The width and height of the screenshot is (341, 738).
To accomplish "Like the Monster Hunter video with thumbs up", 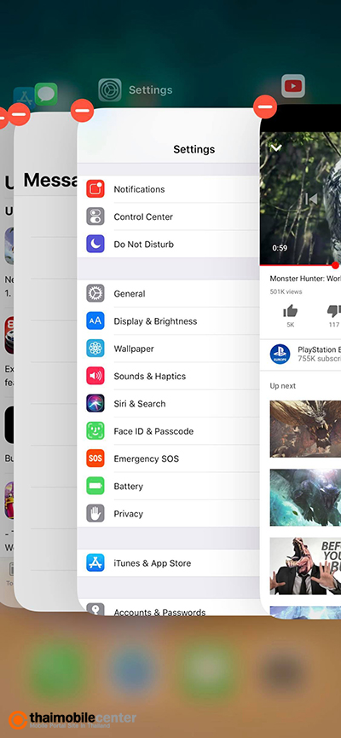I will pos(291,311).
